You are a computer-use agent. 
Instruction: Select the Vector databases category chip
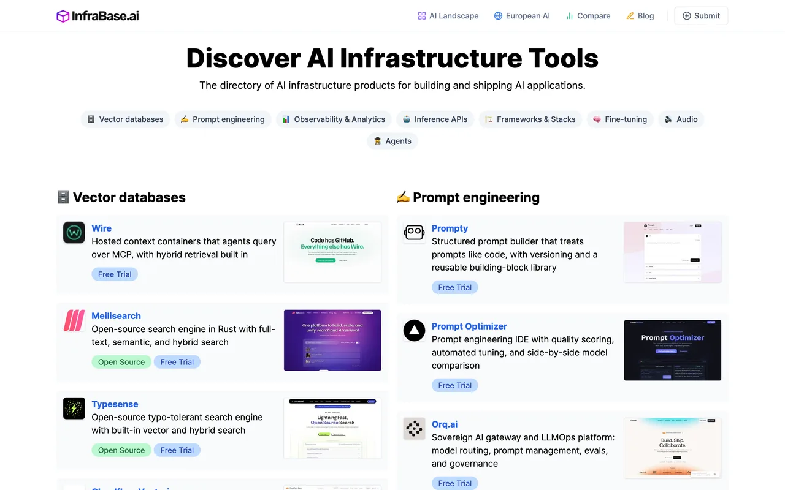(x=125, y=119)
